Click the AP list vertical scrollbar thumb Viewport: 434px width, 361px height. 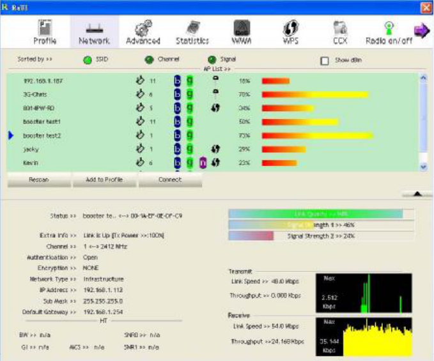(424, 118)
